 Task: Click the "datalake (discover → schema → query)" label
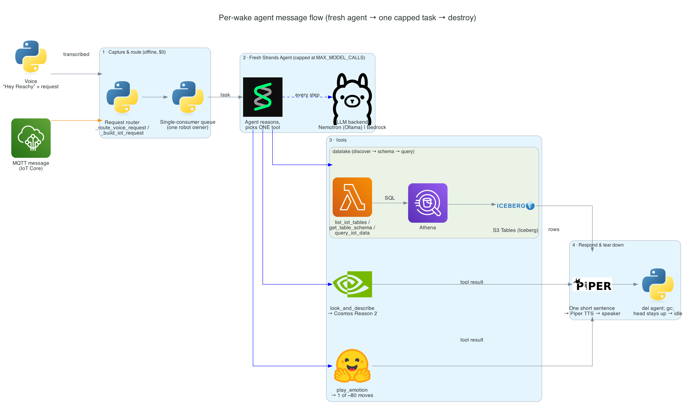tap(373, 151)
